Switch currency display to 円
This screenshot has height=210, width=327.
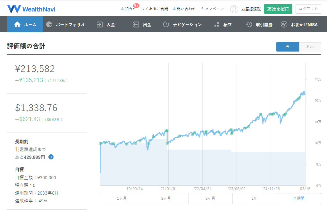click(287, 47)
